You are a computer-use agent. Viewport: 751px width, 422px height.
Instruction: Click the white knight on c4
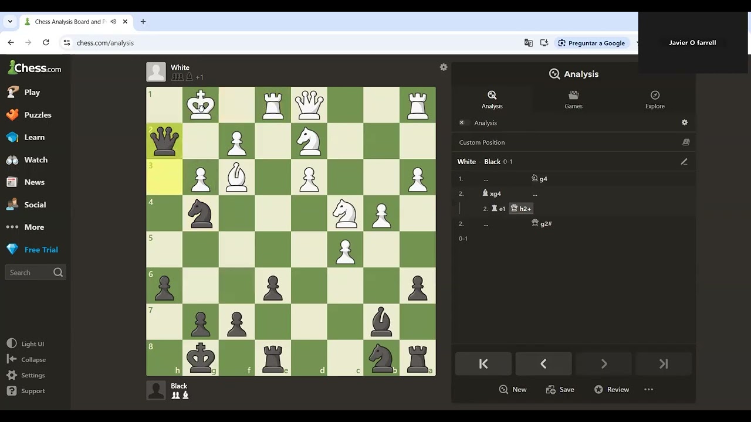[345, 213]
